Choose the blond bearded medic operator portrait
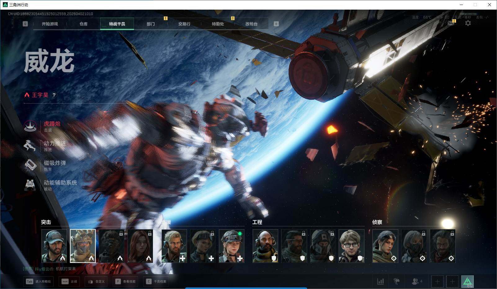This screenshot has height=289, width=497. point(174,246)
